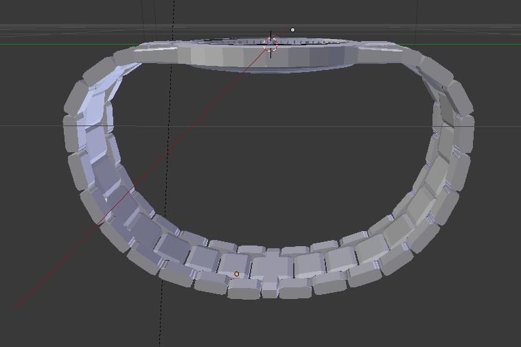
Task: Click the red-white 3D cursor ring
Action: click(x=271, y=45)
